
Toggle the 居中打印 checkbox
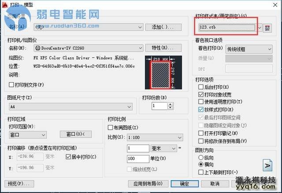(68, 157)
